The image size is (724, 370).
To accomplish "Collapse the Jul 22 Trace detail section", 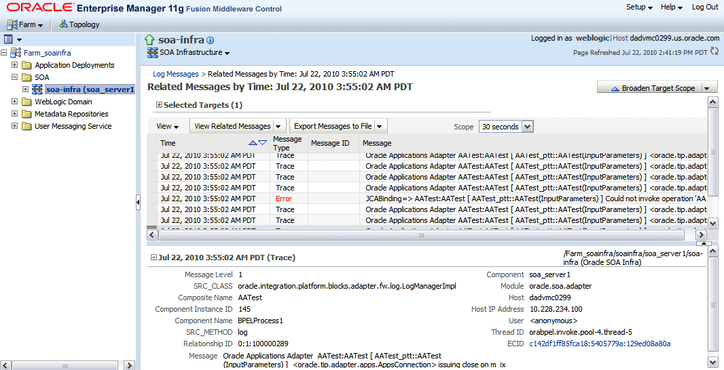I will tap(153, 258).
